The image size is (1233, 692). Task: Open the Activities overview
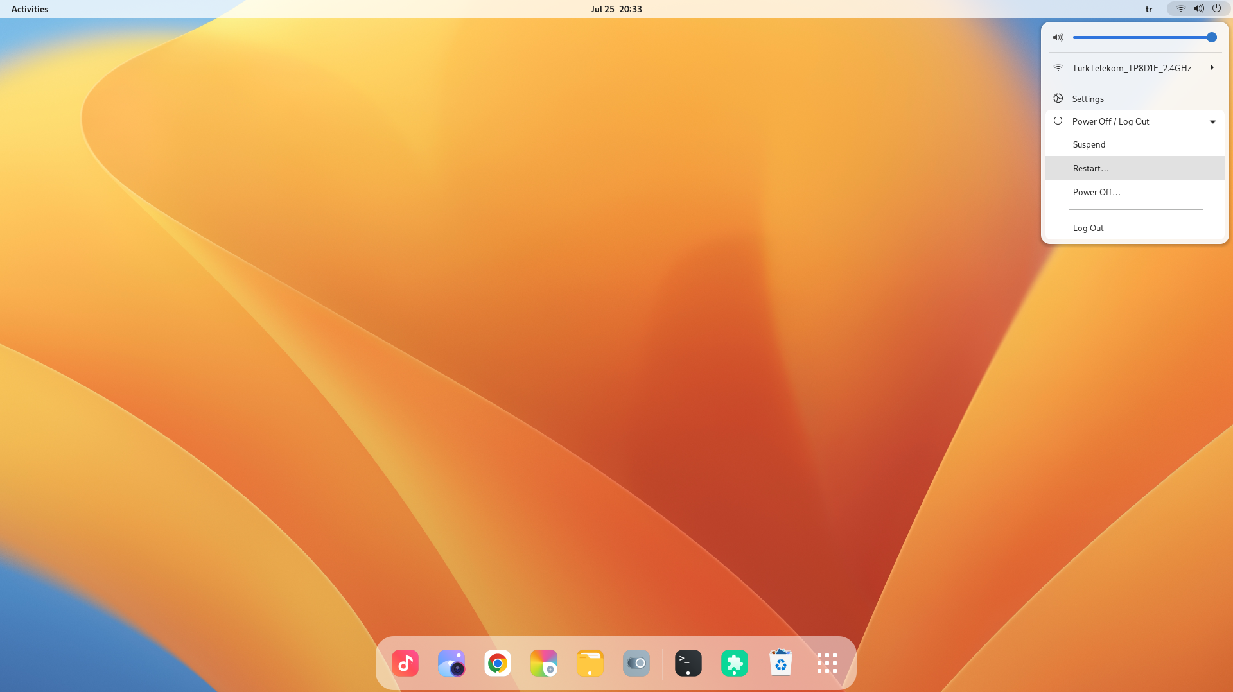(x=30, y=9)
